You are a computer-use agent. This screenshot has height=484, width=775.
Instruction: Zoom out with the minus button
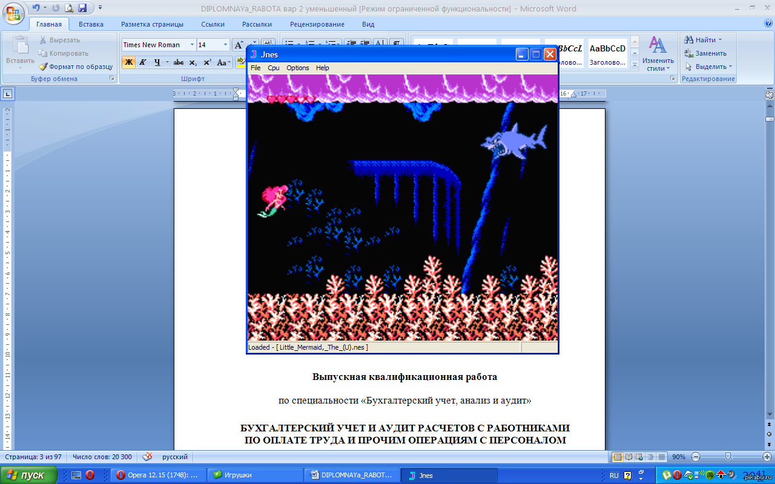click(696, 457)
